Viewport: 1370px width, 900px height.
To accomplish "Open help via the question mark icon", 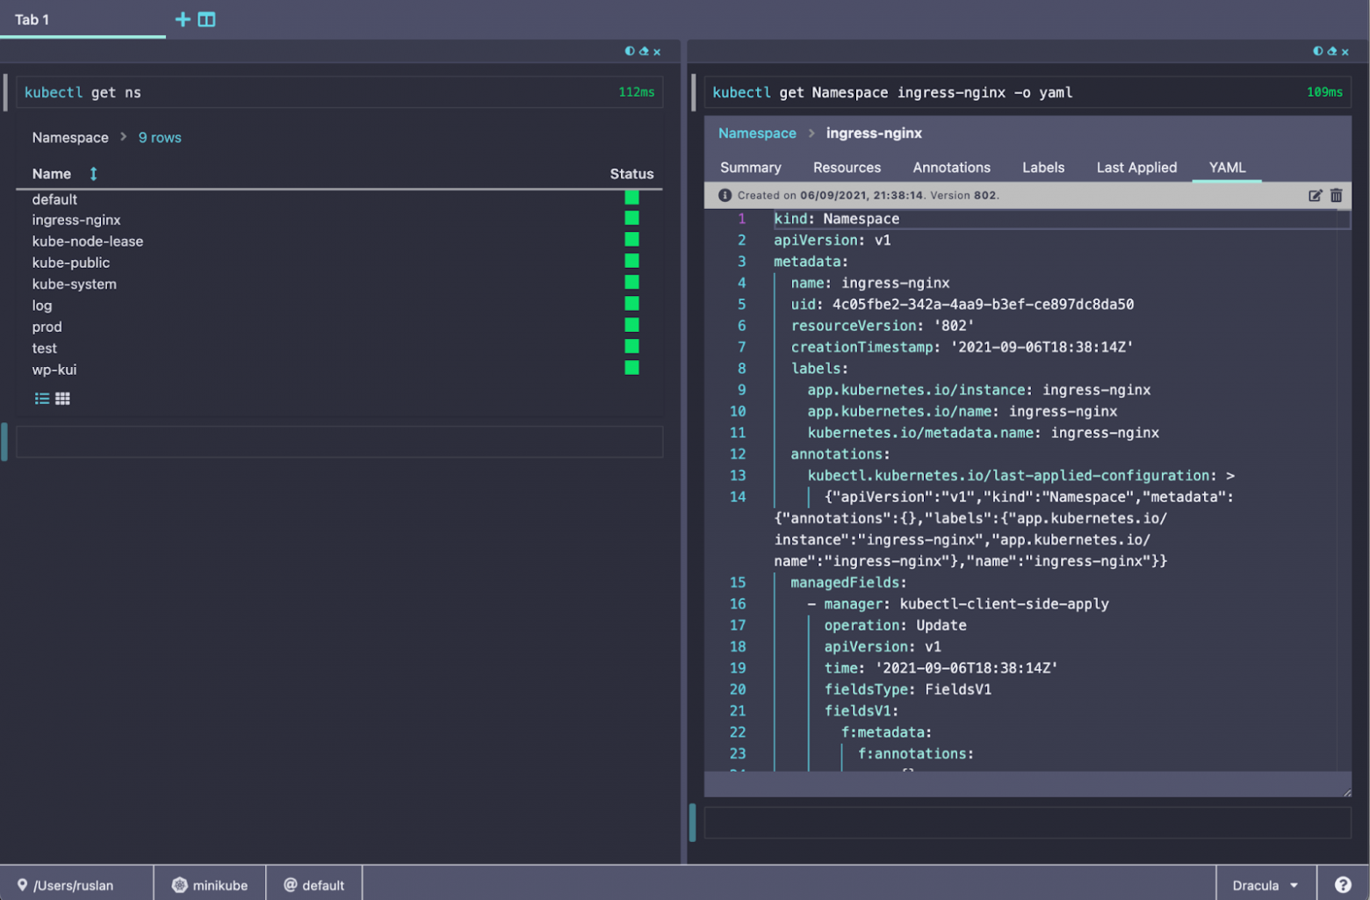I will click(1342, 885).
